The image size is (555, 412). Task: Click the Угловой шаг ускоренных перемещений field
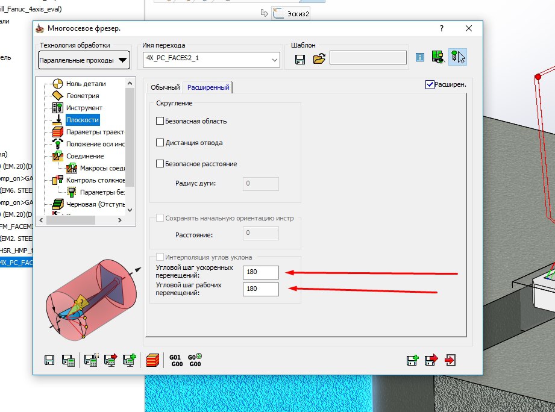pos(261,272)
